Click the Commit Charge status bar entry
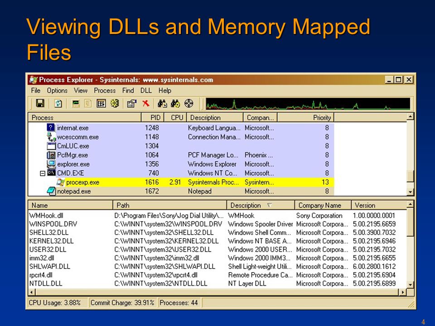Viewport: 435px width, 326px height. click(122, 303)
